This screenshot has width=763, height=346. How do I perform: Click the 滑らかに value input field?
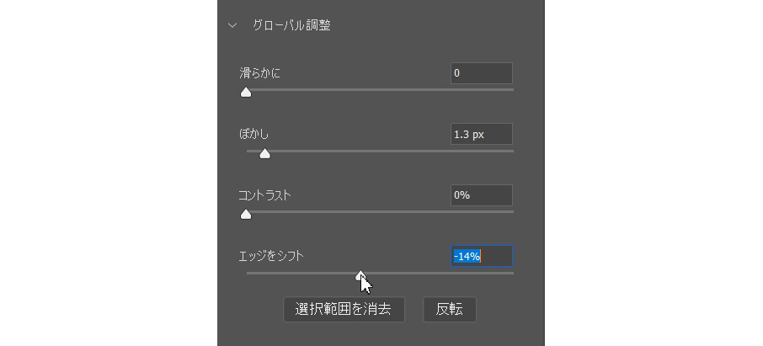[x=481, y=73]
